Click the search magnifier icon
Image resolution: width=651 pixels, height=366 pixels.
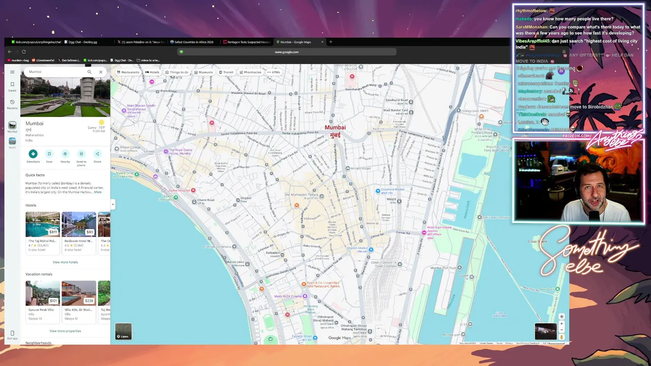click(x=90, y=72)
